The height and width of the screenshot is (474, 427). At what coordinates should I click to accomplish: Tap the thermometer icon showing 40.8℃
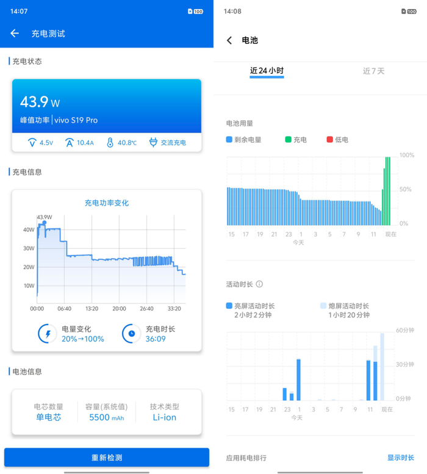[110, 143]
